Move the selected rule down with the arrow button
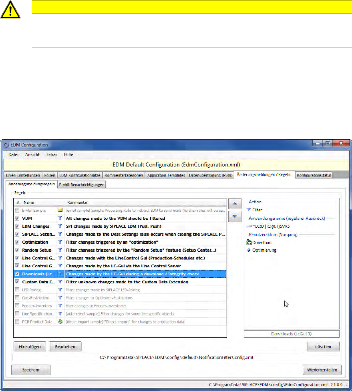 (235, 217)
